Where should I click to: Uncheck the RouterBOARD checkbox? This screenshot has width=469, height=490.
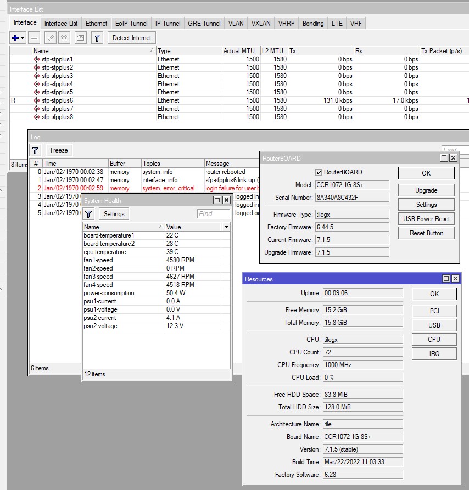click(x=319, y=172)
